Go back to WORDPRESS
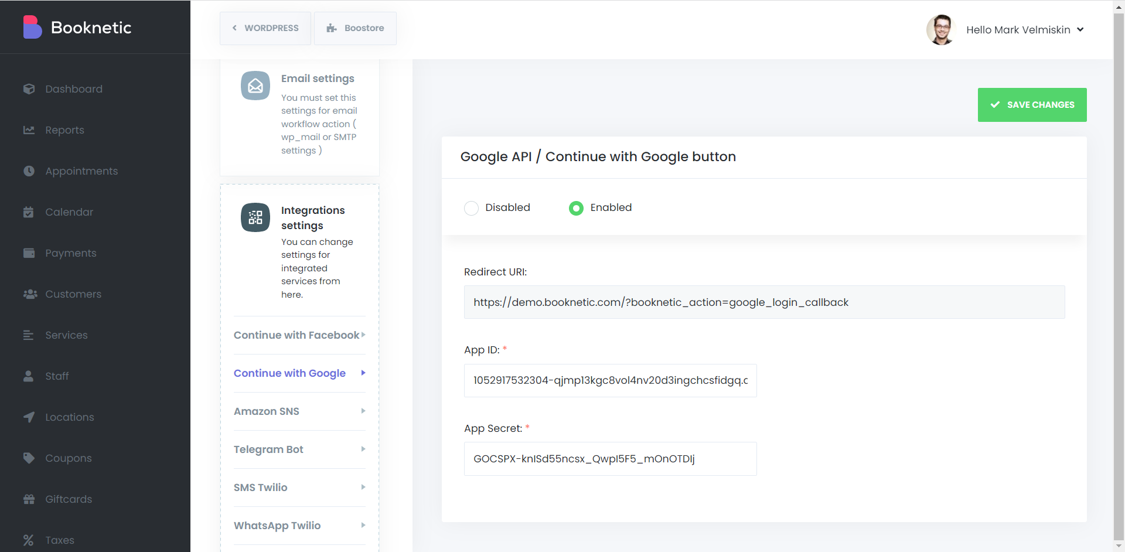Screen dimensions: 1125x552 click(265, 28)
